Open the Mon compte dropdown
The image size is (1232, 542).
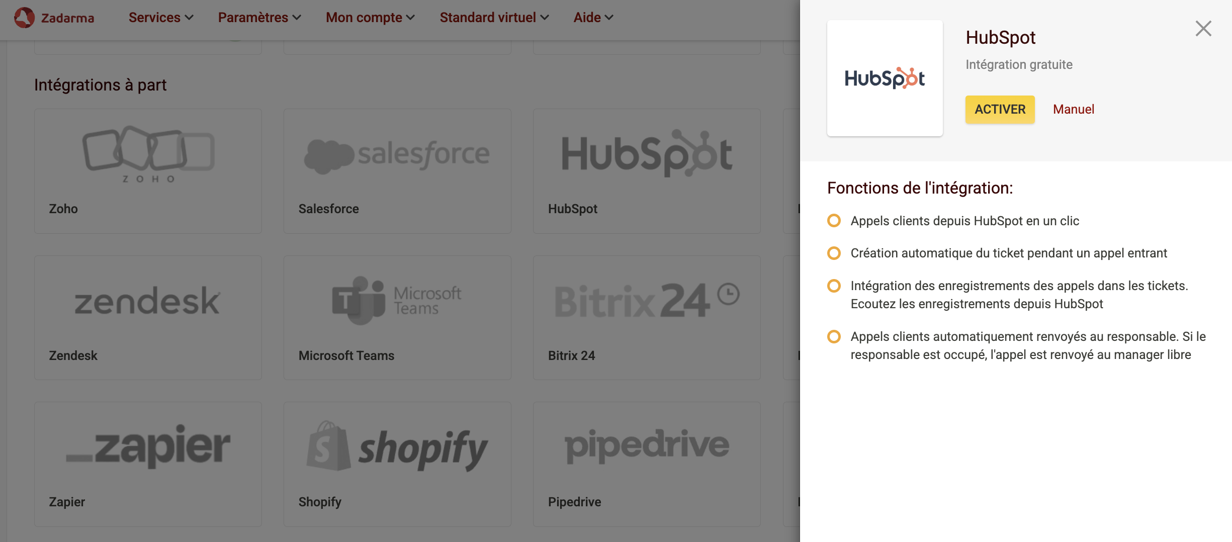(x=371, y=18)
